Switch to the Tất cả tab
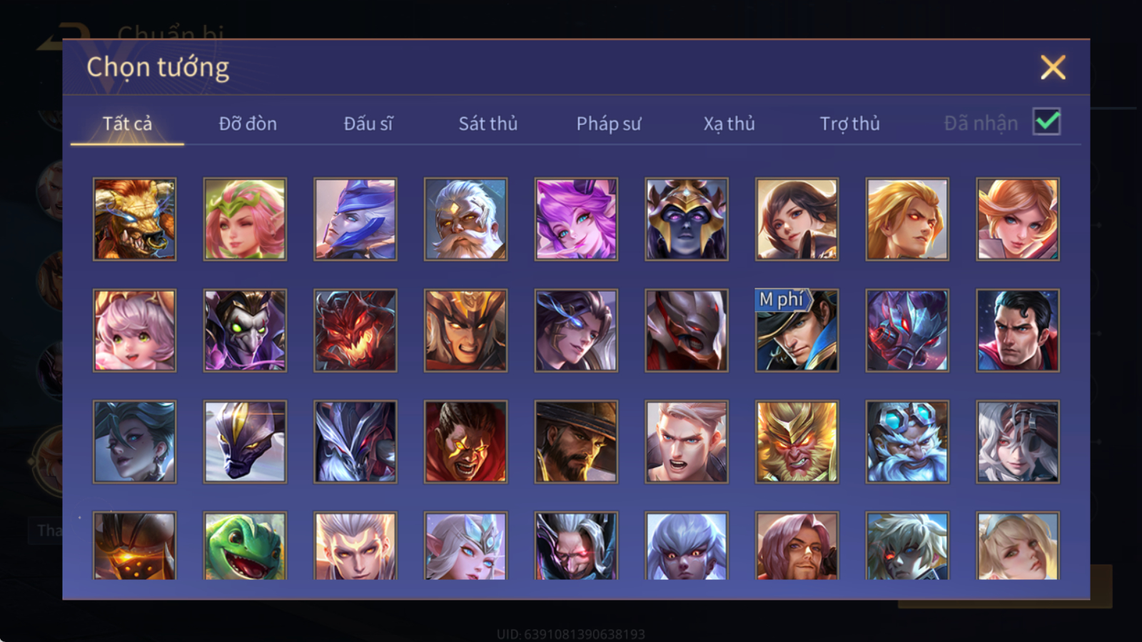1142x642 pixels. coord(127,123)
